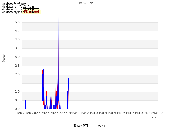This screenshot has width=174, height=131.
Task: Click the Mar 7 x-axis tick label
Action: coord(130,113)
